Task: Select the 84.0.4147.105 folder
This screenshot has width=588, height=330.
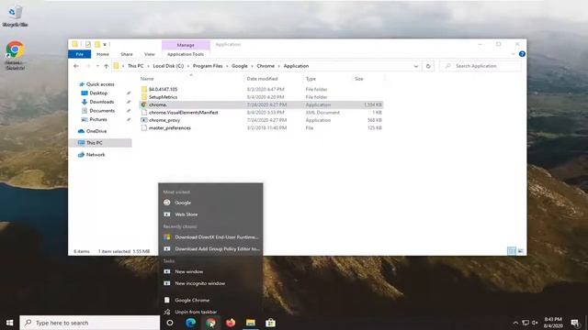Action: (x=163, y=90)
